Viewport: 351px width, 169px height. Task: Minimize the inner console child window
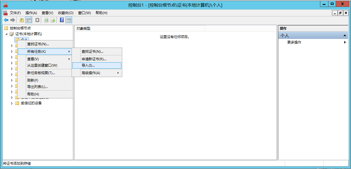coord(335,13)
